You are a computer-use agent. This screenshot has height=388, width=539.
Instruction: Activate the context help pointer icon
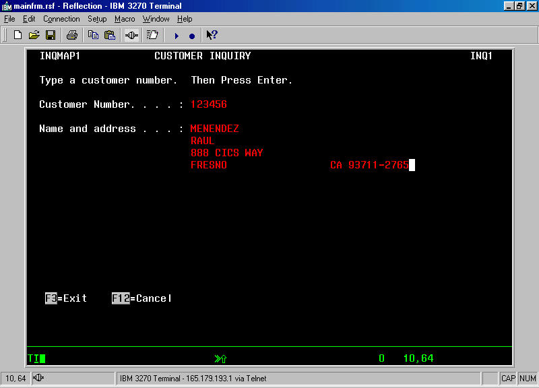(x=212, y=35)
